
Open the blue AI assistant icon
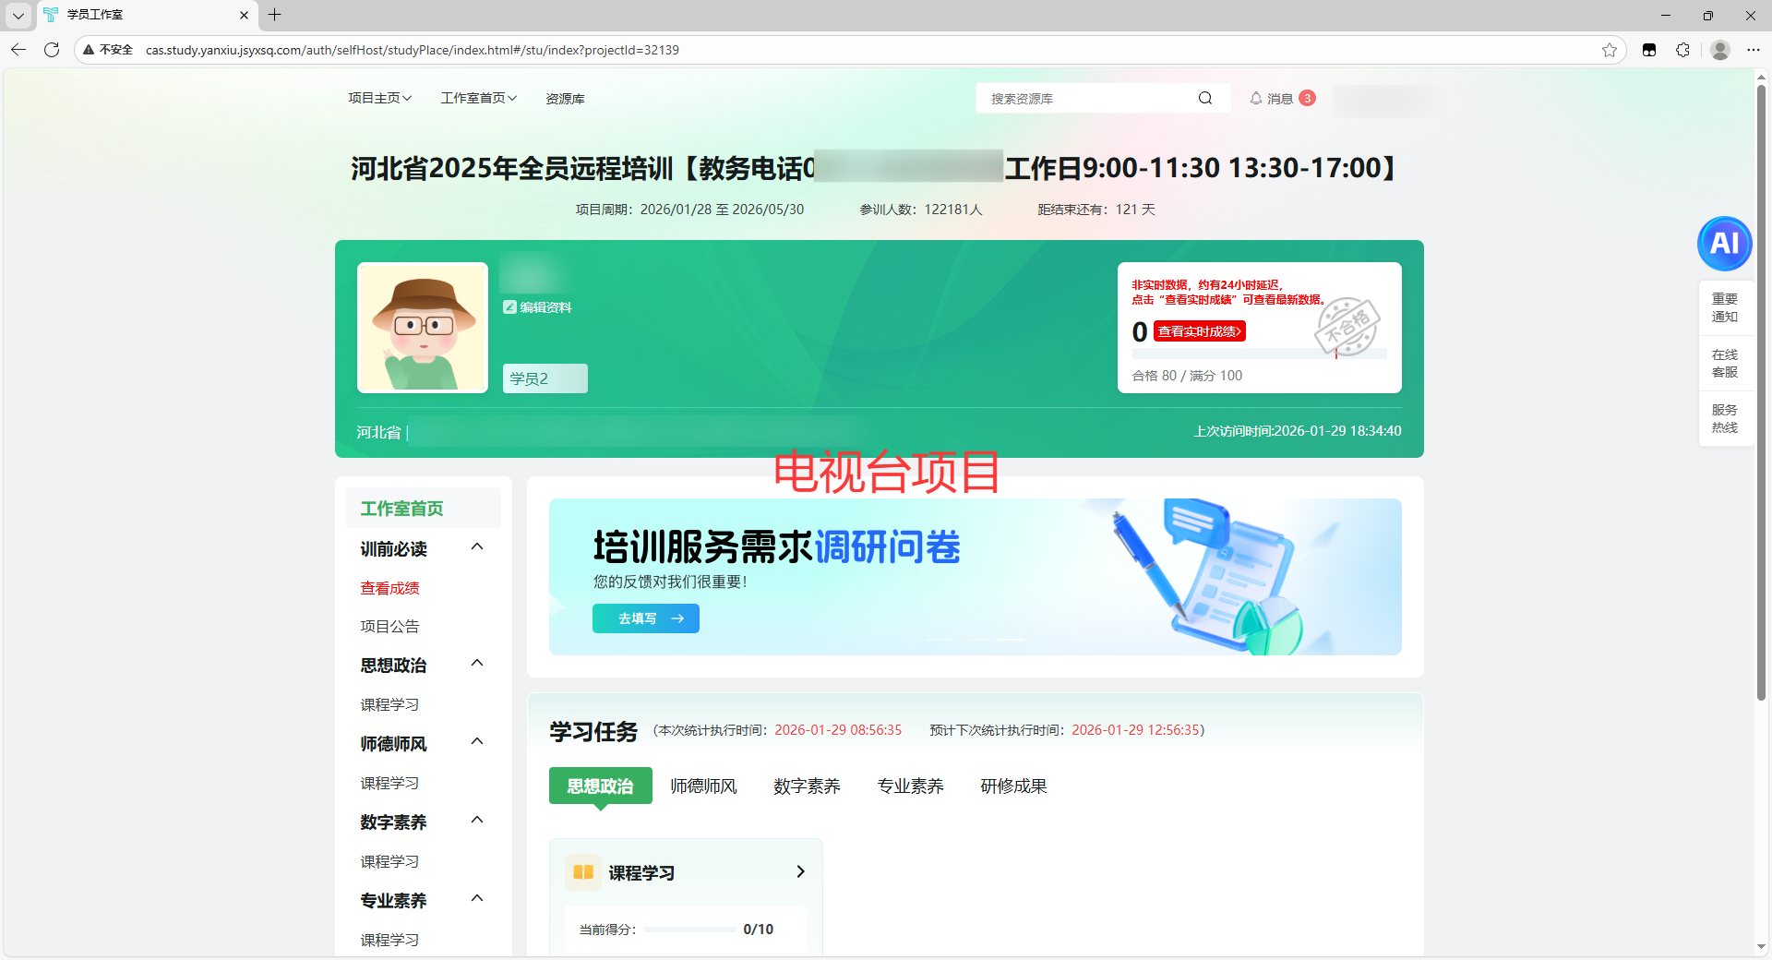pos(1724,244)
